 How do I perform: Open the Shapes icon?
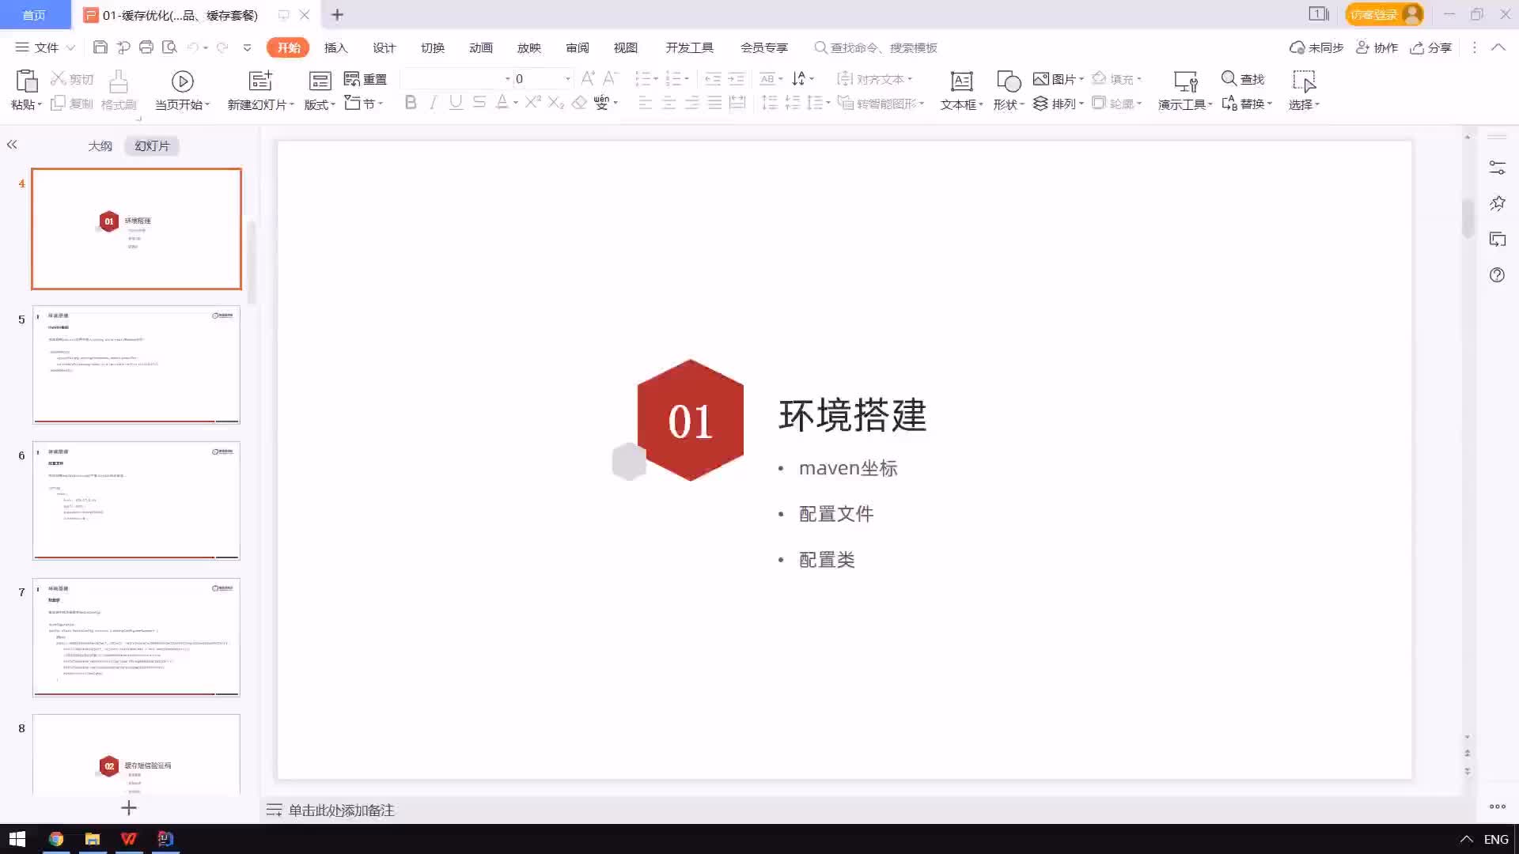coord(1009,81)
